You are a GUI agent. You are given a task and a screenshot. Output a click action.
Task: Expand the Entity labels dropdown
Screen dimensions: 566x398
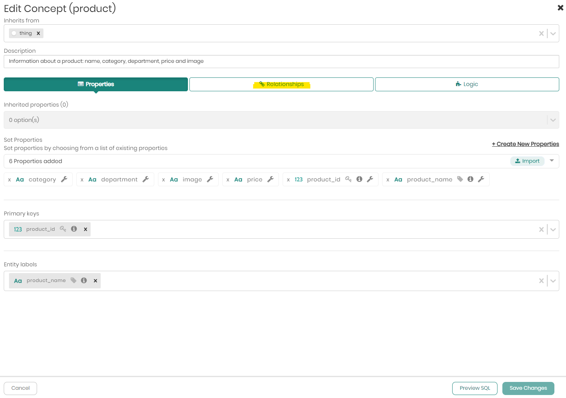click(553, 281)
